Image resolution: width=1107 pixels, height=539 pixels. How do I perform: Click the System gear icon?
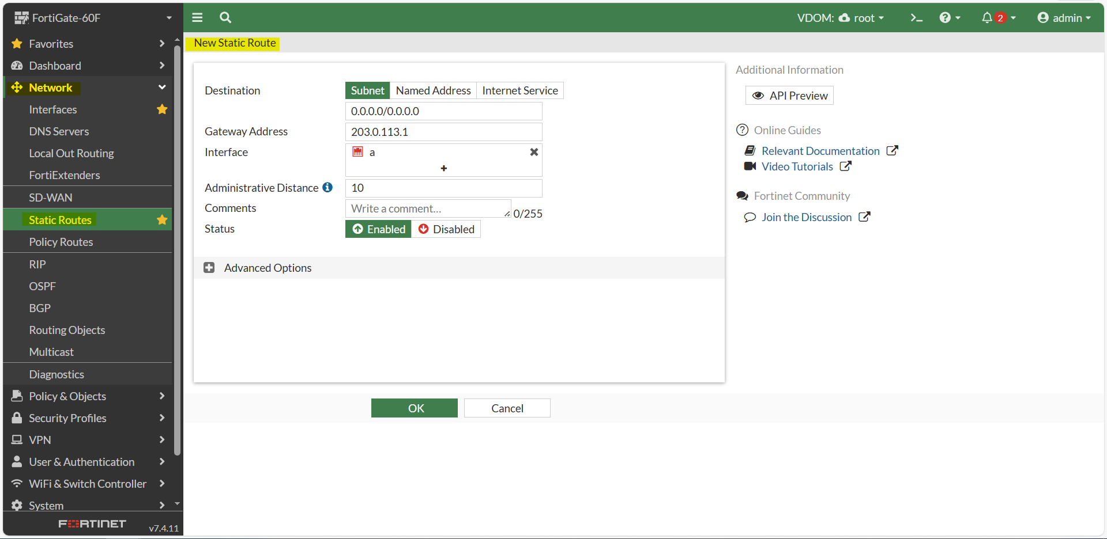click(x=17, y=505)
